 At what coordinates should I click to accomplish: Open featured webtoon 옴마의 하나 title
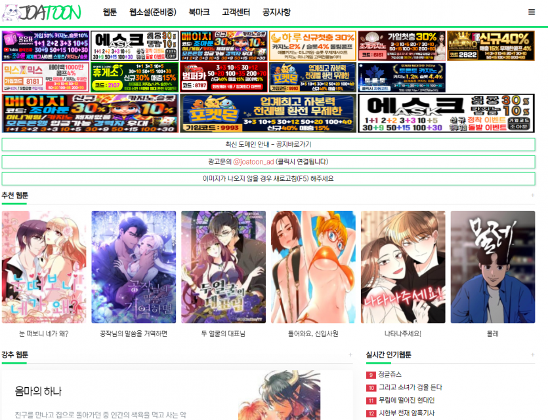38,391
